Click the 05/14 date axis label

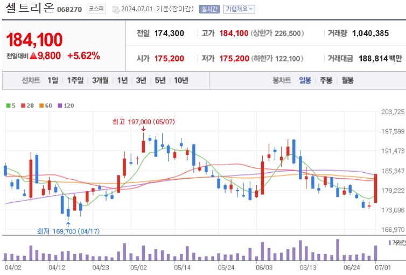pos(183,267)
